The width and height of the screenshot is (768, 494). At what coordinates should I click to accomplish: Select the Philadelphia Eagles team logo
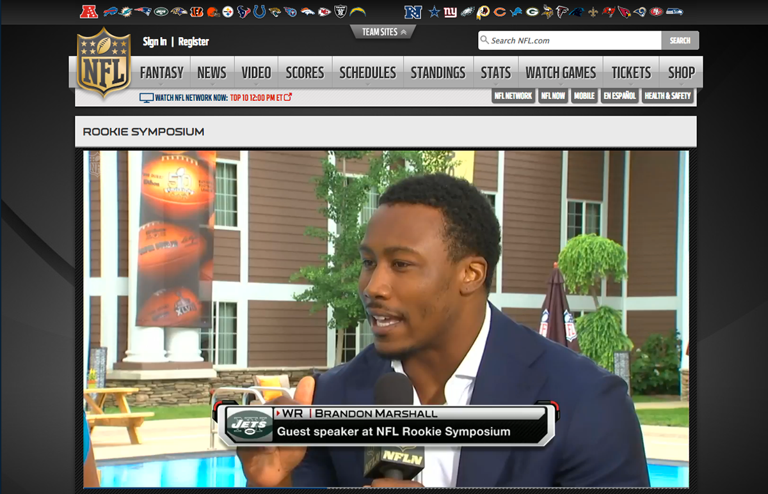coord(467,12)
